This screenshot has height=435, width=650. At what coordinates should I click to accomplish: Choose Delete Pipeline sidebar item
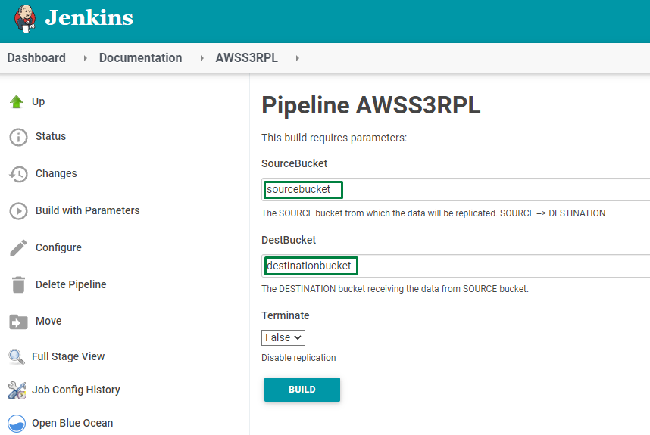click(x=71, y=284)
